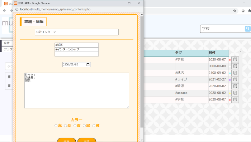Click the yellow color dot in #aaaaaa row
The height and width of the screenshot is (142, 251).
pos(230,93)
